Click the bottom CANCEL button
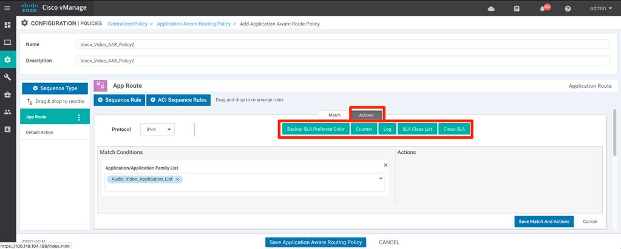The image size is (621, 249). coord(389,242)
